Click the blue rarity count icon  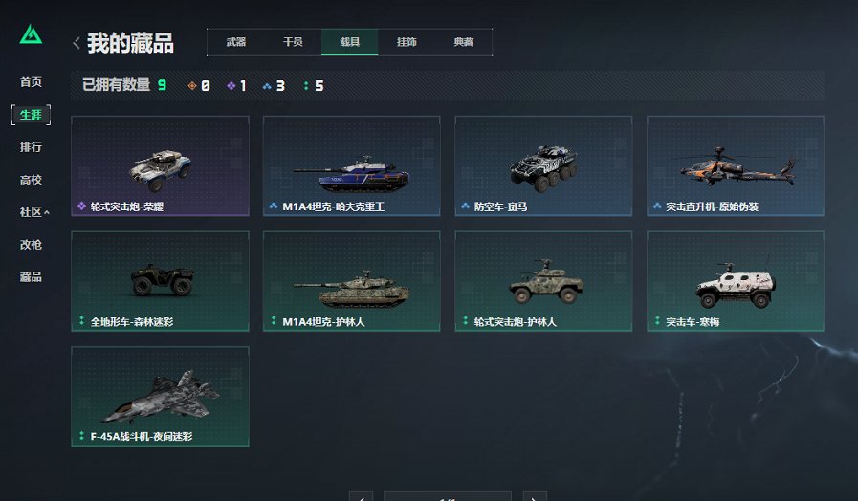267,86
